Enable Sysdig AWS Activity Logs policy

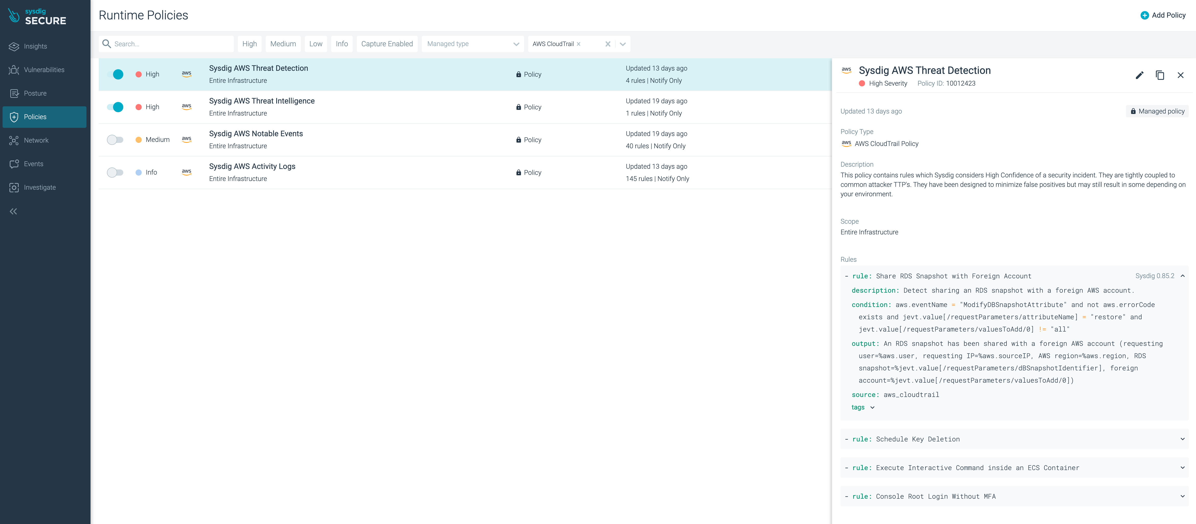tap(115, 173)
